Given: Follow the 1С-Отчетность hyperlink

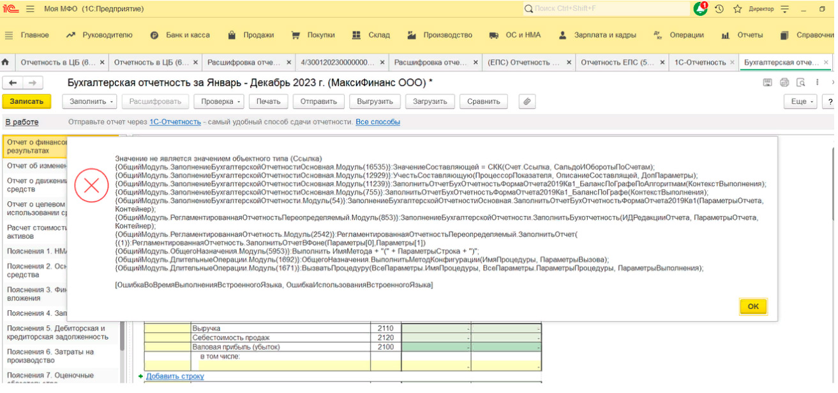Looking at the screenshot, I should click(x=175, y=122).
